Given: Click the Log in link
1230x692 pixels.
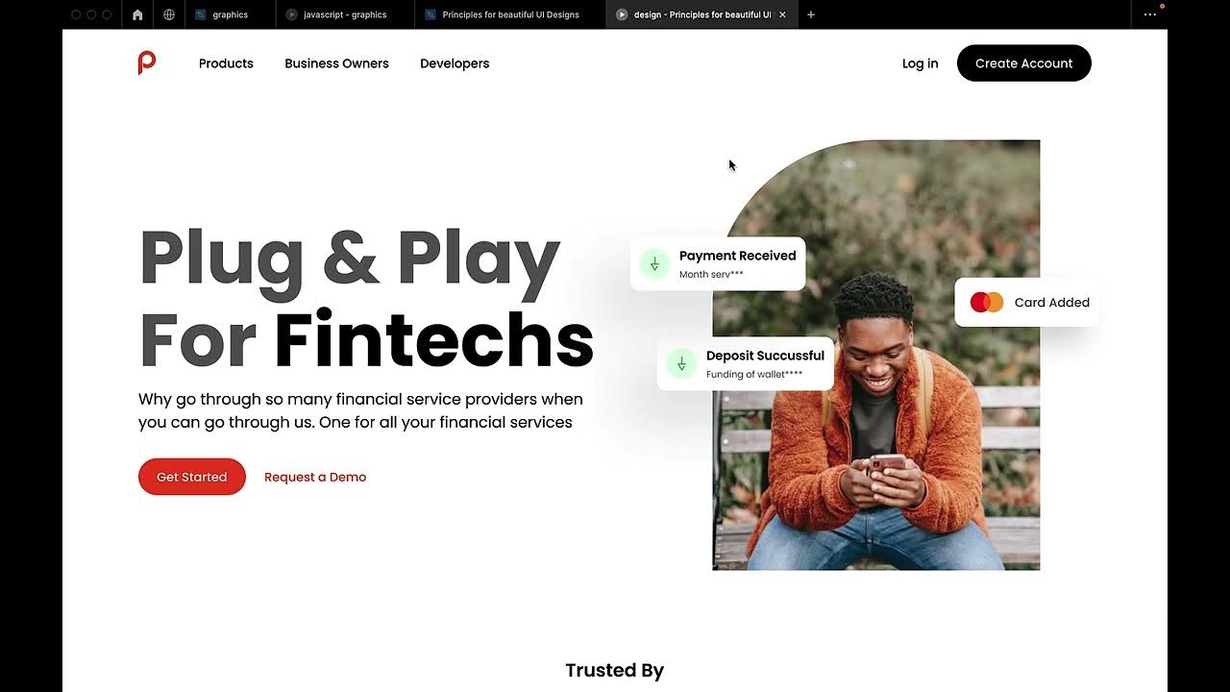Looking at the screenshot, I should pyautogui.click(x=920, y=63).
